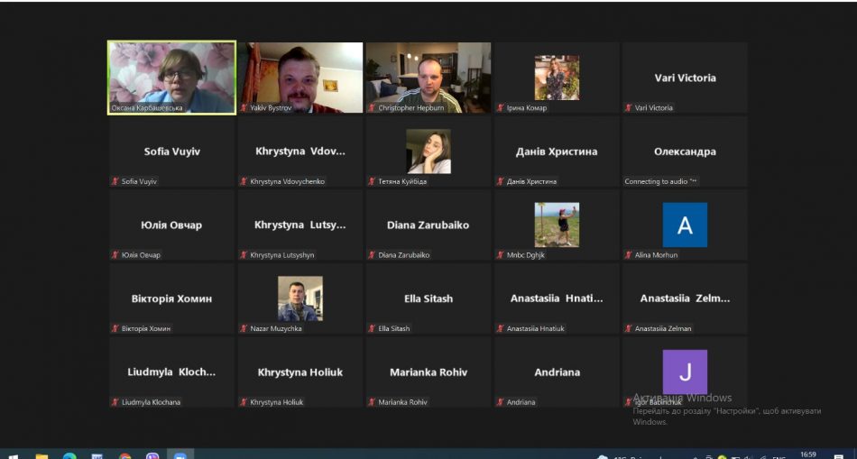The image size is (857, 459).
Task: Click the muted mic icon beside Yakiv Bystrov
Action: coord(244,108)
